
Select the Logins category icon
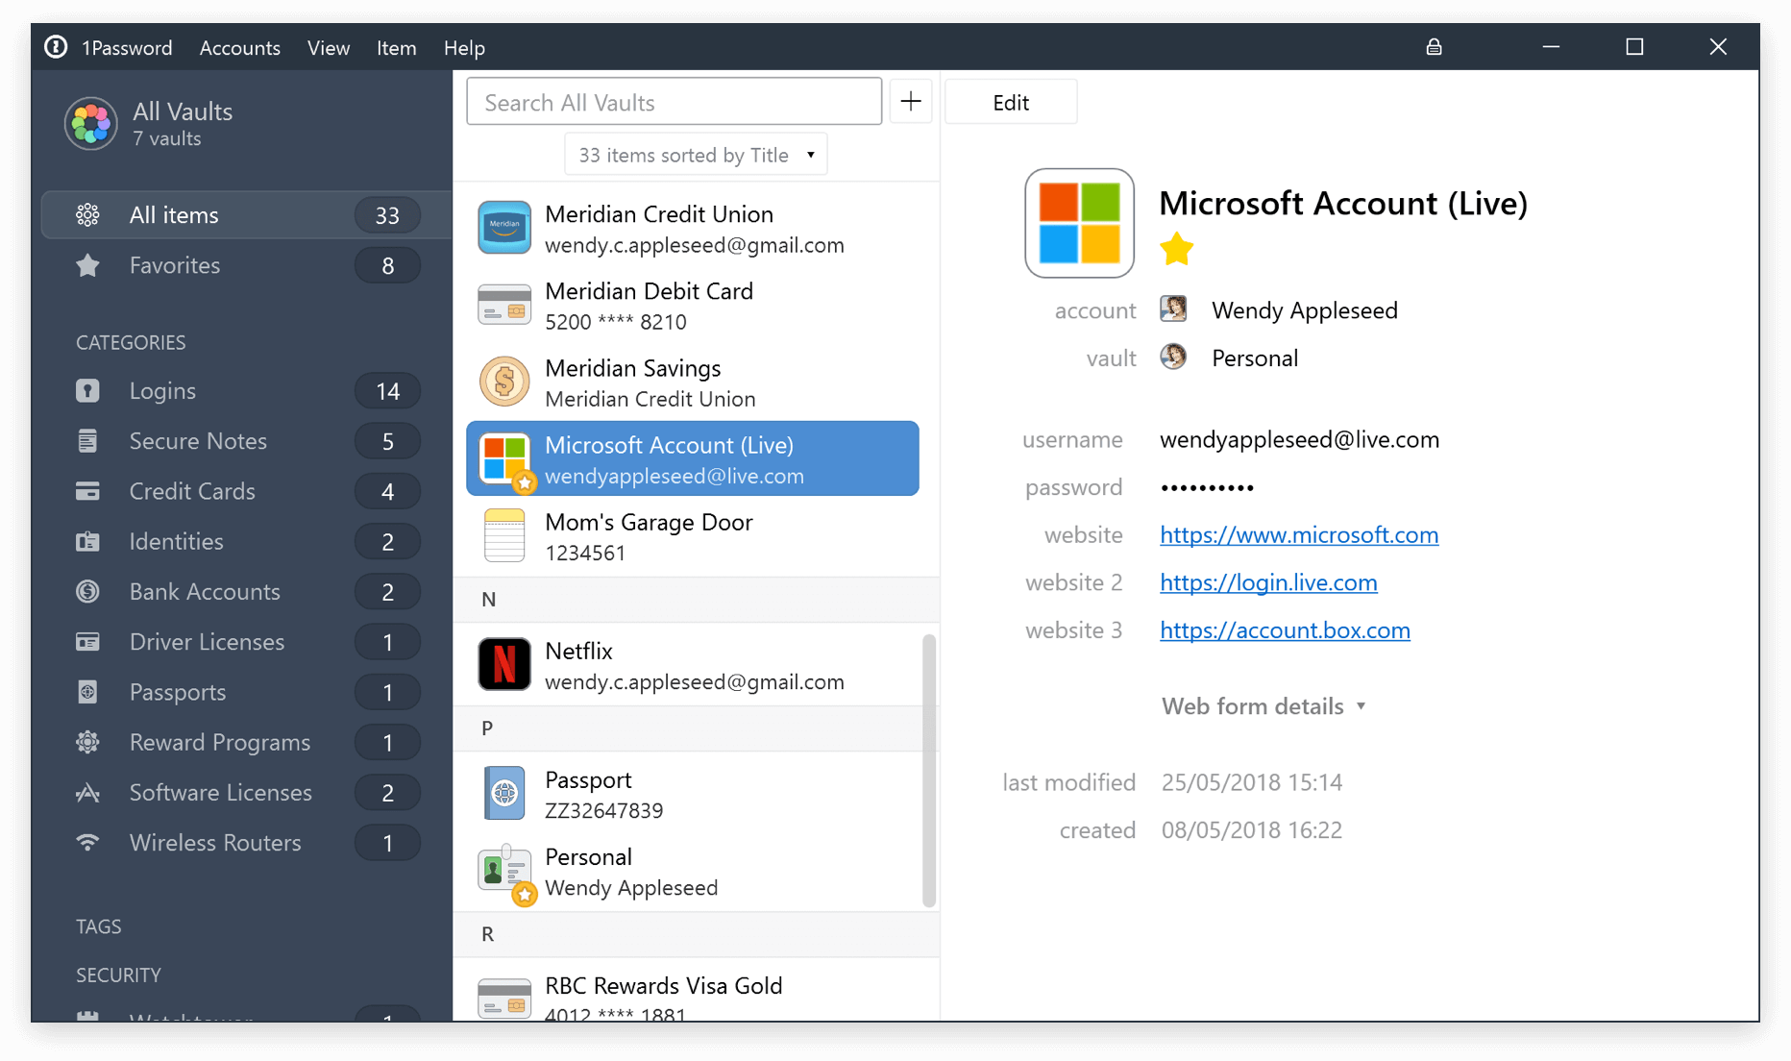point(87,390)
